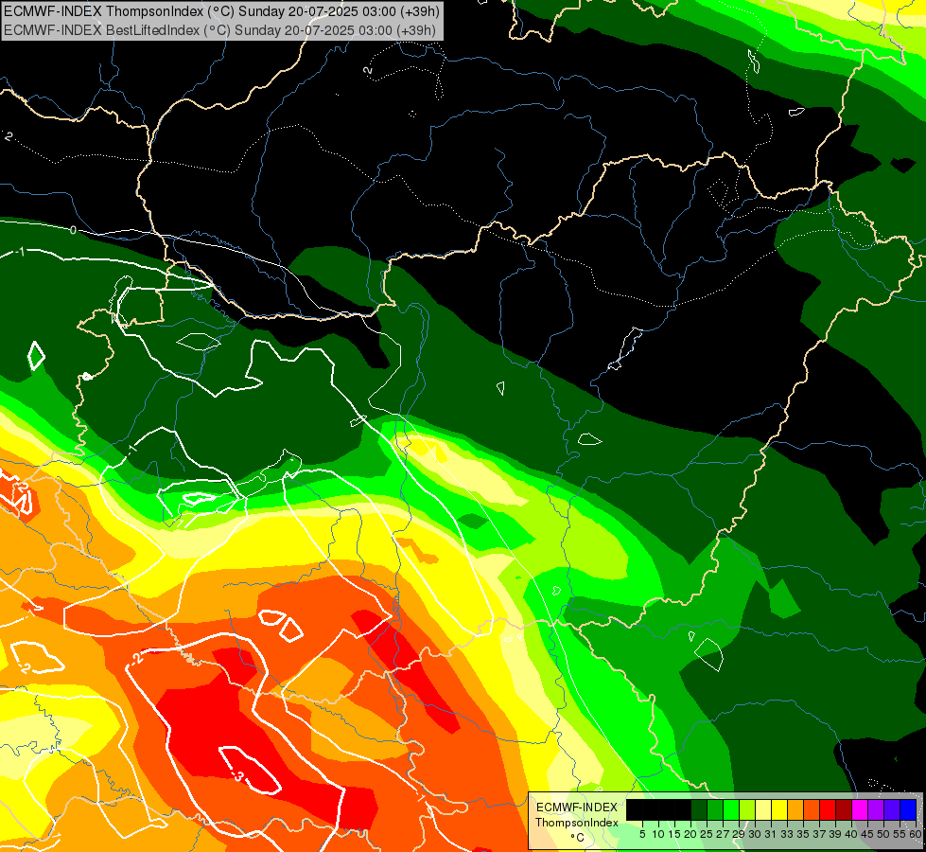Pick the medium green 25–27 legend swatch
926x852 pixels.
pos(715,809)
